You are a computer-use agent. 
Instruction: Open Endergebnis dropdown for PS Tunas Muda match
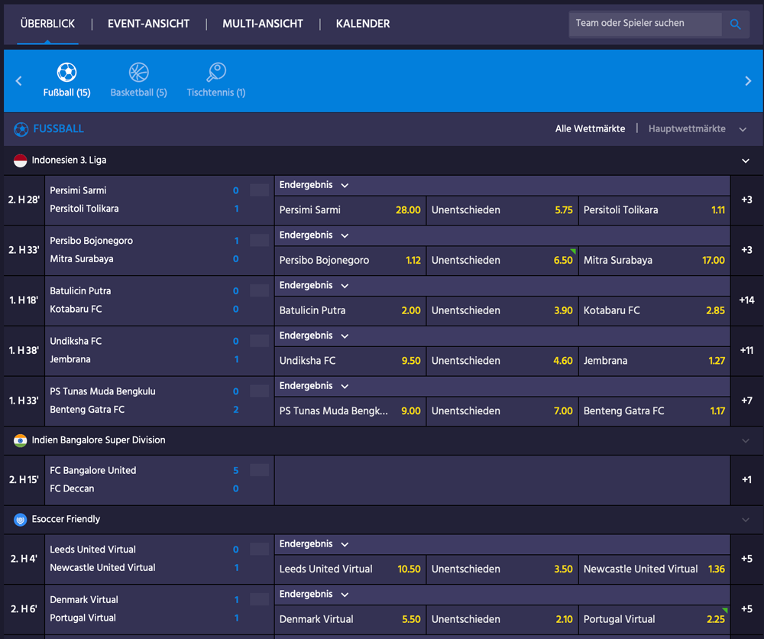coord(314,386)
